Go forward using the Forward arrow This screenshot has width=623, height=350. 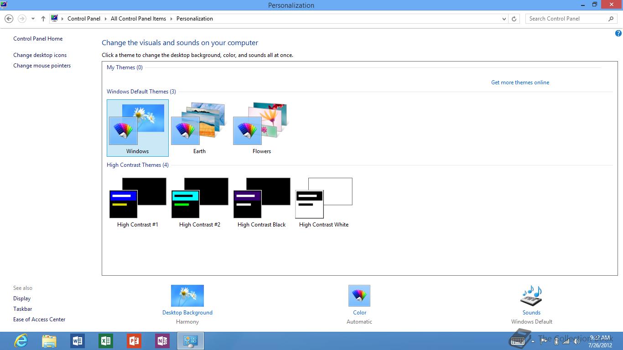21,19
